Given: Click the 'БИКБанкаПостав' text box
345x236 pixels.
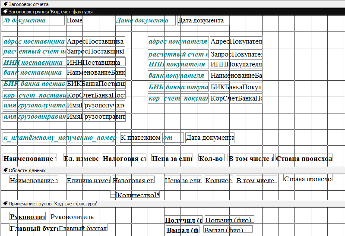Looking at the screenshot, I should pos(96,84).
